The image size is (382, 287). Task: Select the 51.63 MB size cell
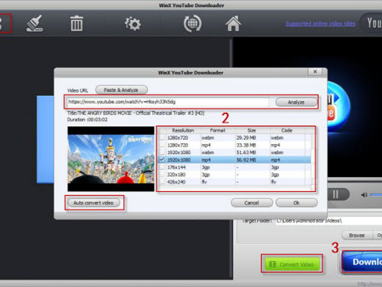click(246, 152)
